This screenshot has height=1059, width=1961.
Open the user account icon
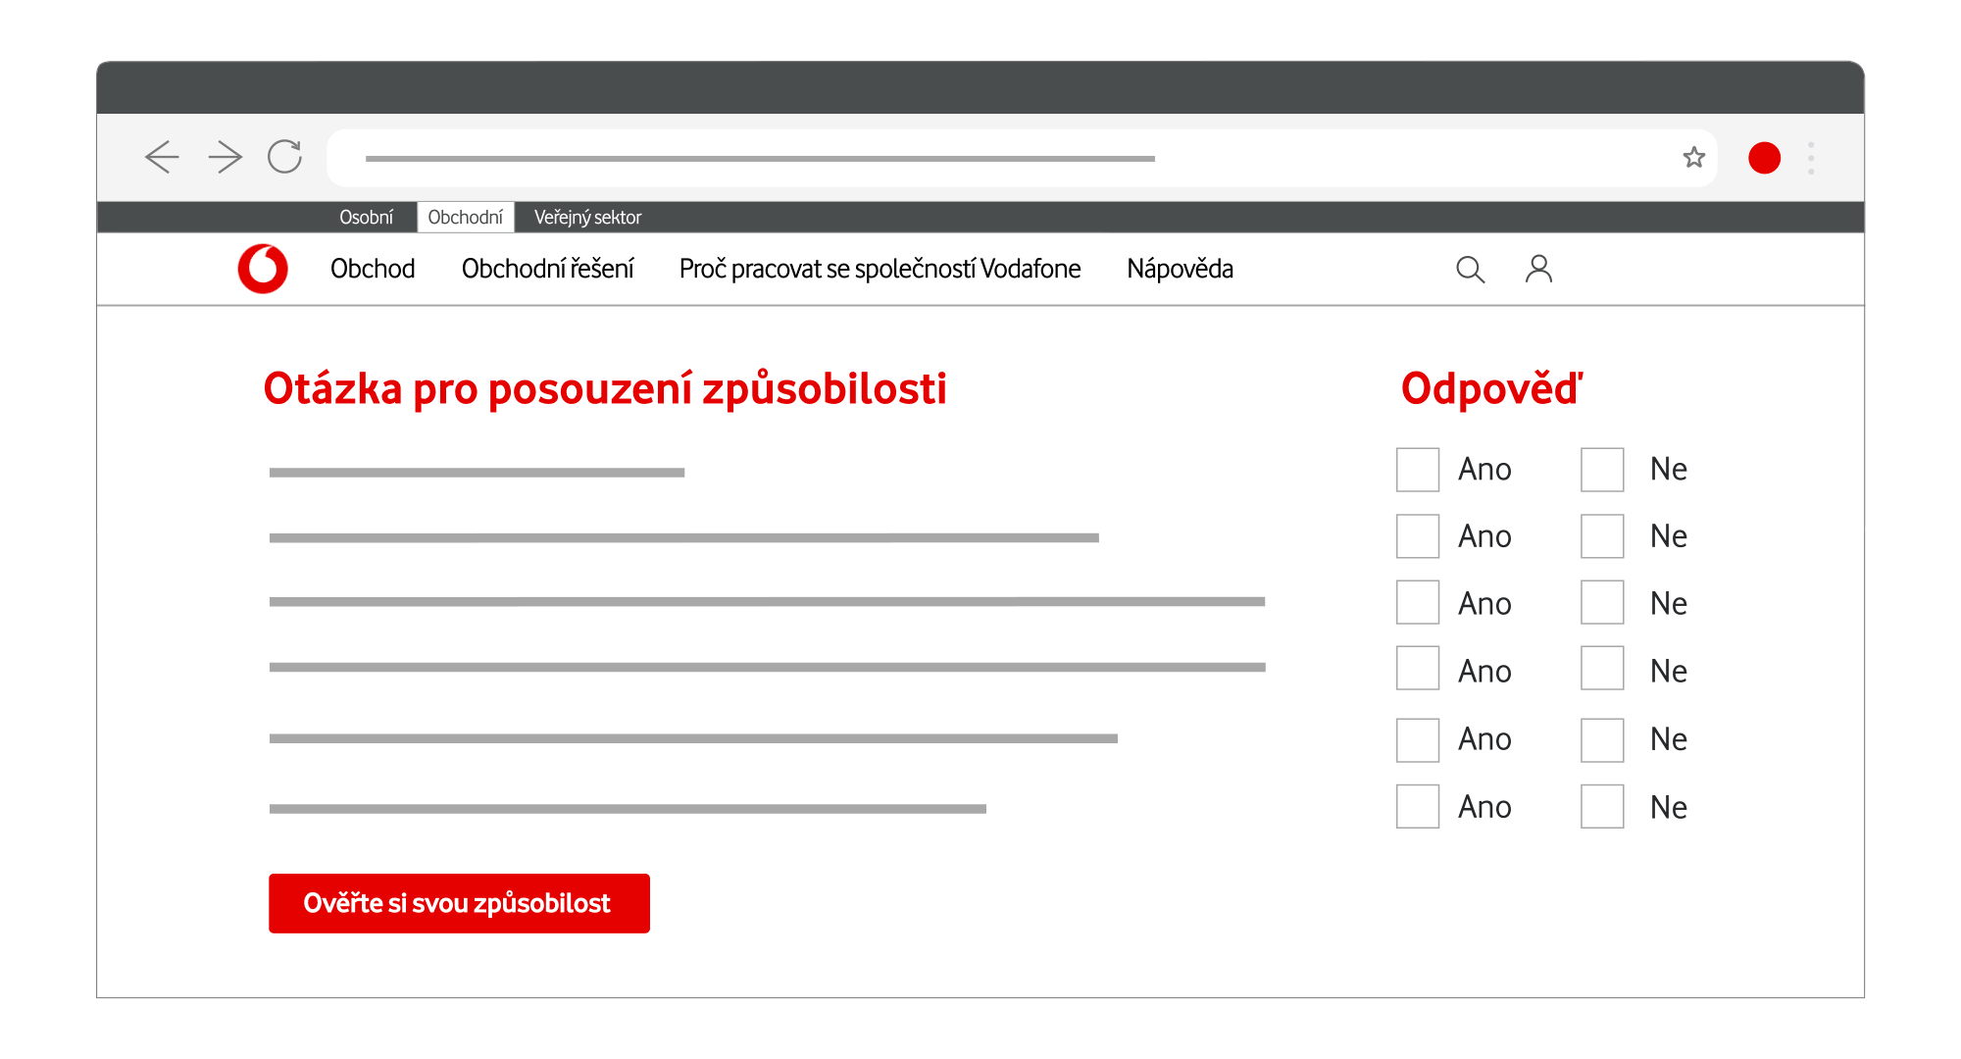click(1538, 269)
